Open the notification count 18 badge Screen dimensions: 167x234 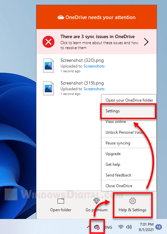[159, 227]
